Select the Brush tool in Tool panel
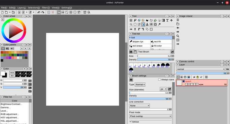This screenshot has height=124, width=230. [x=135, y=20]
